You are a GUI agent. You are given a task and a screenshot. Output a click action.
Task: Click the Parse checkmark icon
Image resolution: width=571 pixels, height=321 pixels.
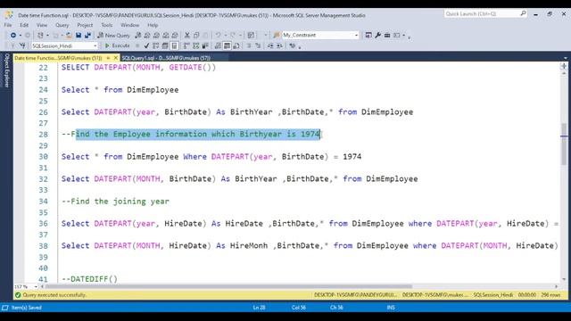pyautogui.click(x=146, y=45)
